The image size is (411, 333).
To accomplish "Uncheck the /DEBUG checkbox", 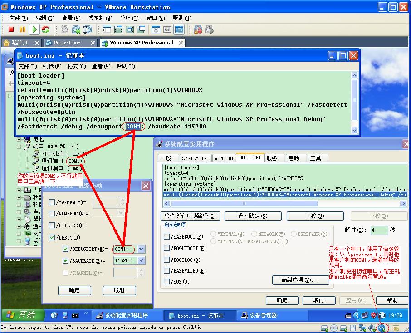I will pyautogui.click(x=52, y=238).
